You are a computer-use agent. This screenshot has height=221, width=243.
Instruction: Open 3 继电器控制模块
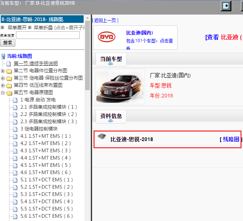coord(39,129)
